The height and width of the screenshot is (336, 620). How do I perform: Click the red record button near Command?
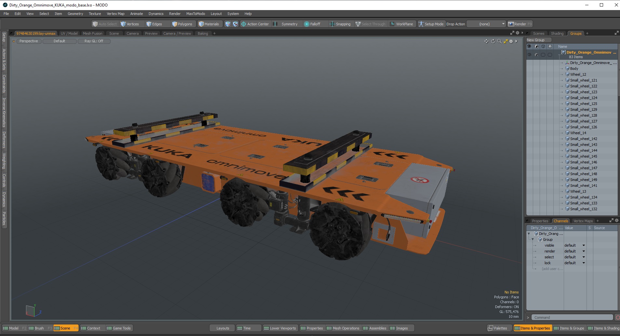[x=617, y=317]
